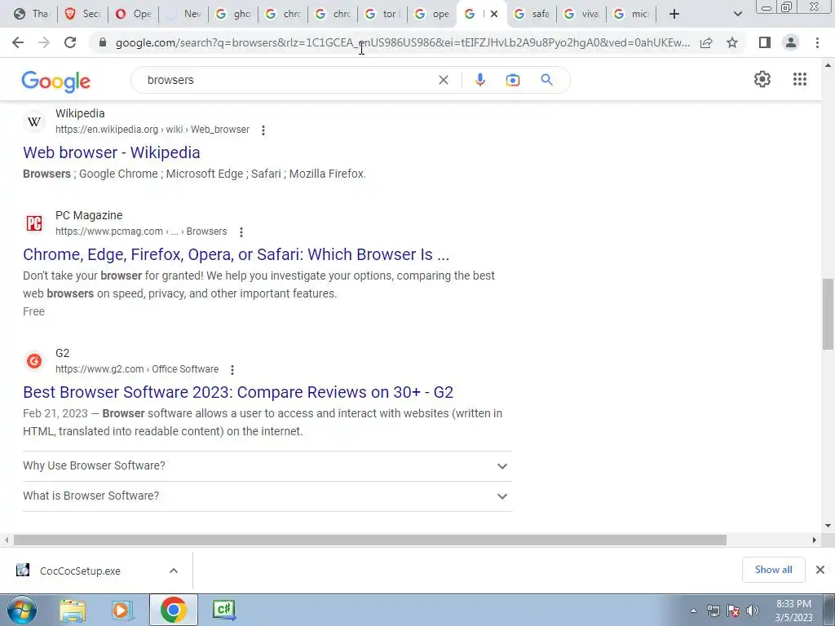
Task: Go to Google home via logo
Action: click(56, 81)
